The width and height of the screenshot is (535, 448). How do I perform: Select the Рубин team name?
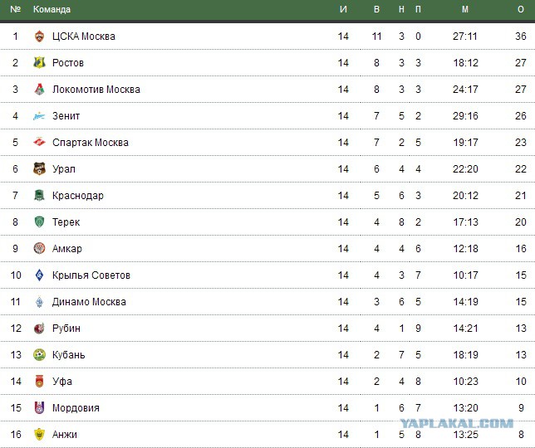coord(68,329)
